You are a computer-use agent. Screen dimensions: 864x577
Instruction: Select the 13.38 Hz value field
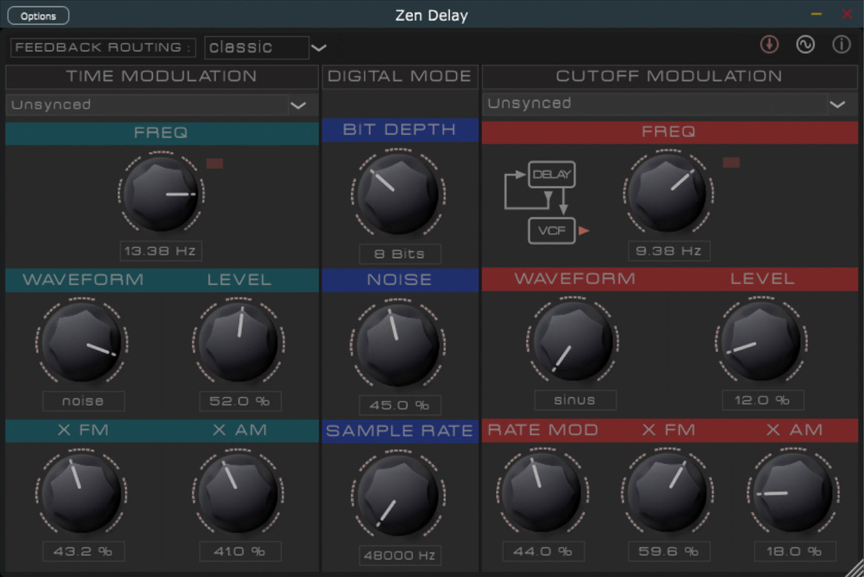pos(161,251)
